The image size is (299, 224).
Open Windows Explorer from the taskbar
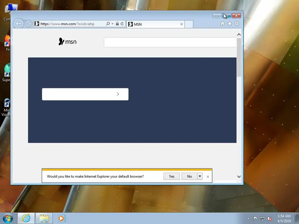pos(44,218)
